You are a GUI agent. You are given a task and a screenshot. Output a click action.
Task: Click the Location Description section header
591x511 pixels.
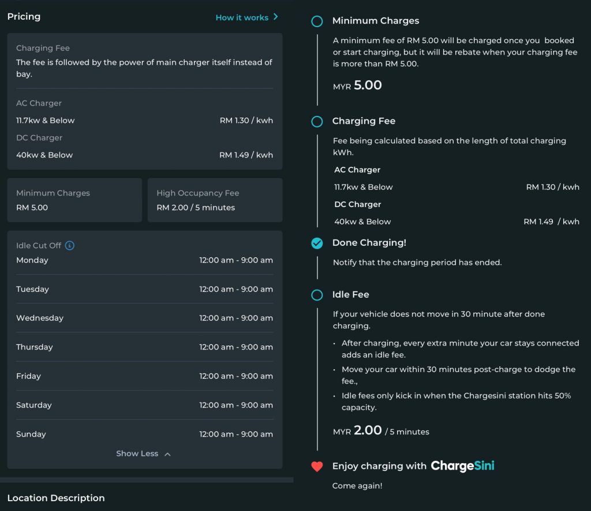click(x=56, y=498)
